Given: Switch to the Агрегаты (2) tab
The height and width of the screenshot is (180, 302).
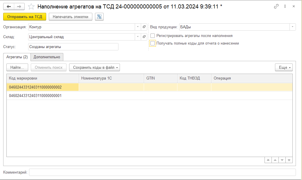Looking at the screenshot, I should (17, 57).
